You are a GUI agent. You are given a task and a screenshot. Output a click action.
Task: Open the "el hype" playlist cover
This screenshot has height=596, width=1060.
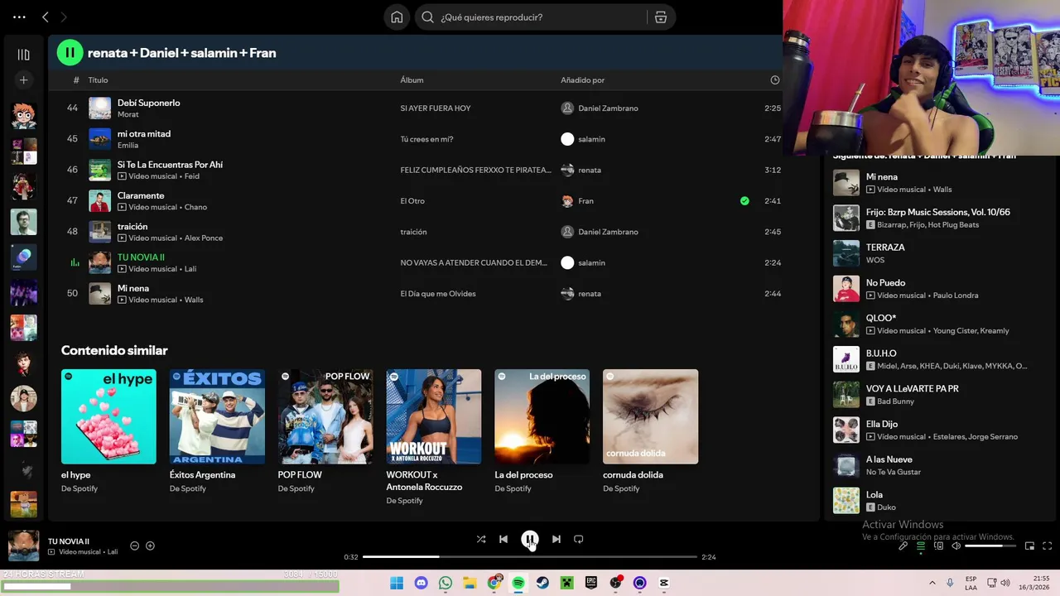click(108, 416)
